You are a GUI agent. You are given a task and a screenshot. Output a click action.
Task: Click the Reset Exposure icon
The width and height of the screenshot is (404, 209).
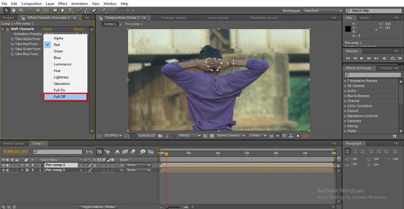click(298, 135)
